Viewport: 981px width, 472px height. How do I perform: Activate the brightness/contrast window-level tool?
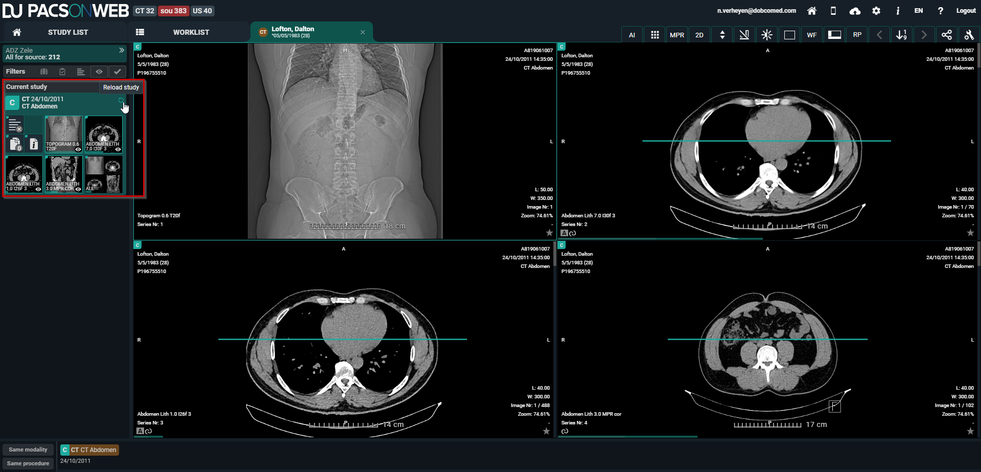766,35
